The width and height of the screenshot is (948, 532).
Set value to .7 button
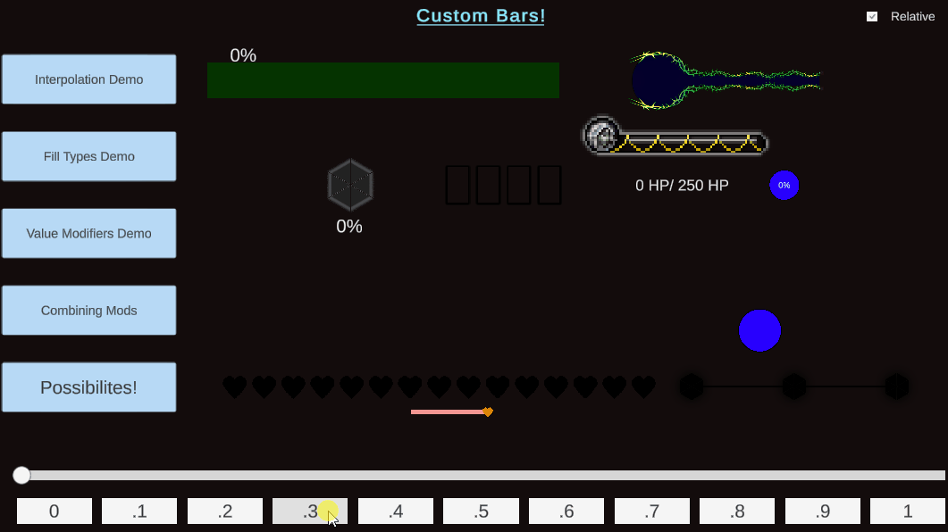[651, 511]
